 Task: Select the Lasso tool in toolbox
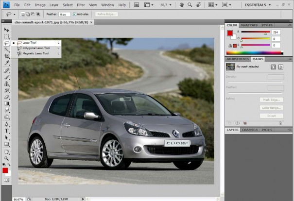(7, 43)
